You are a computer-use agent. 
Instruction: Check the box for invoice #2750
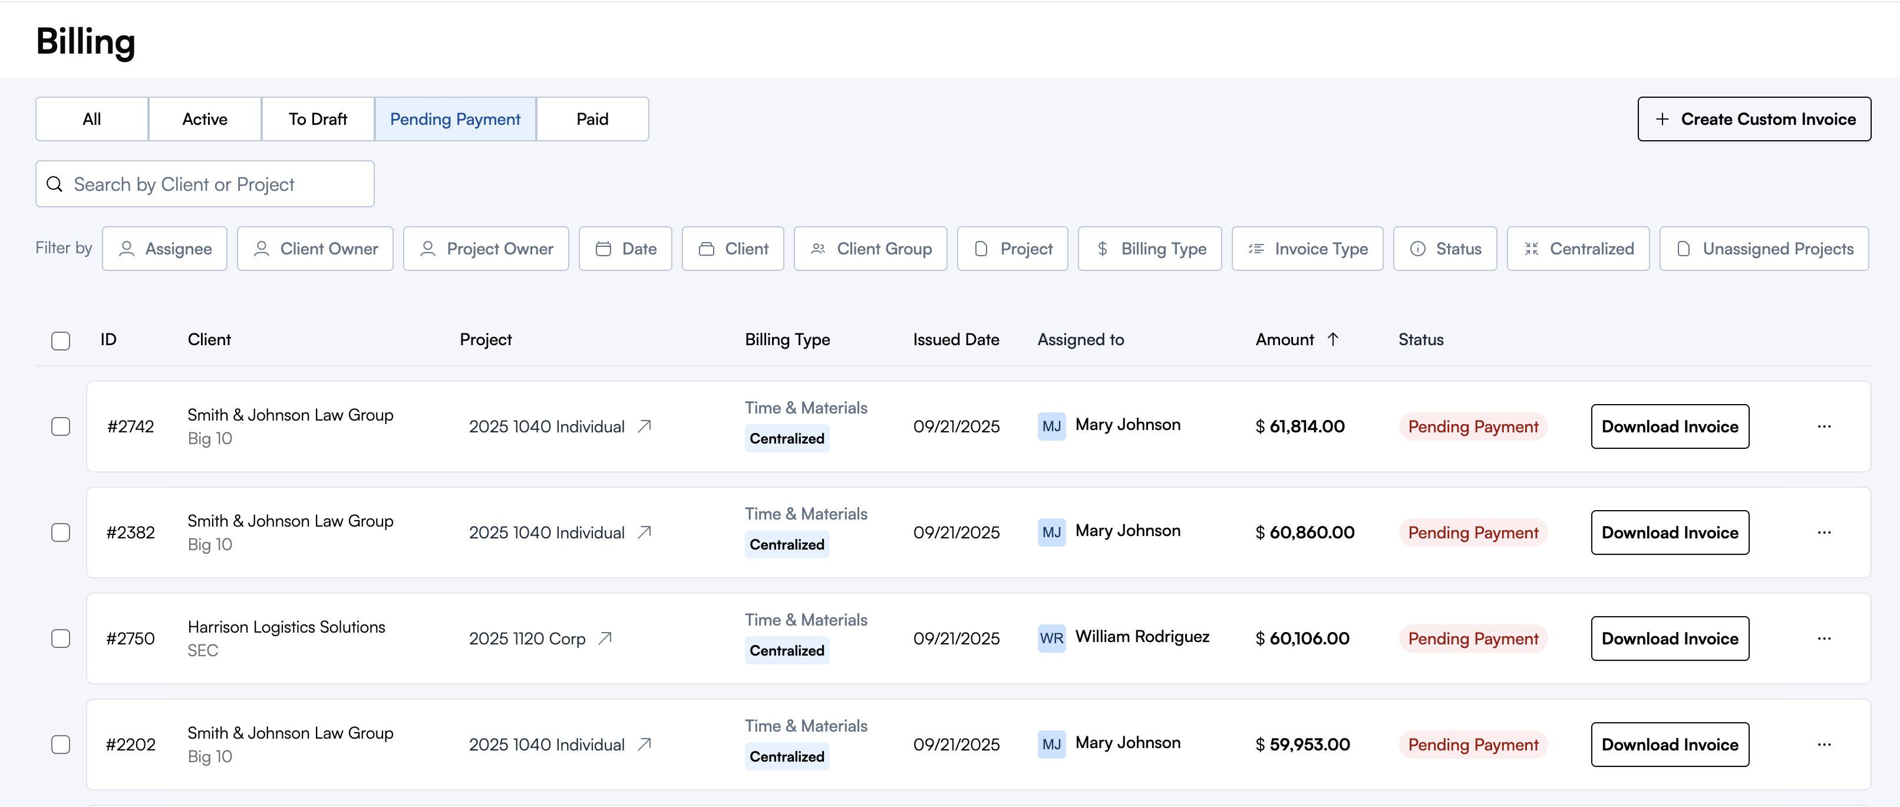[x=61, y=638]
